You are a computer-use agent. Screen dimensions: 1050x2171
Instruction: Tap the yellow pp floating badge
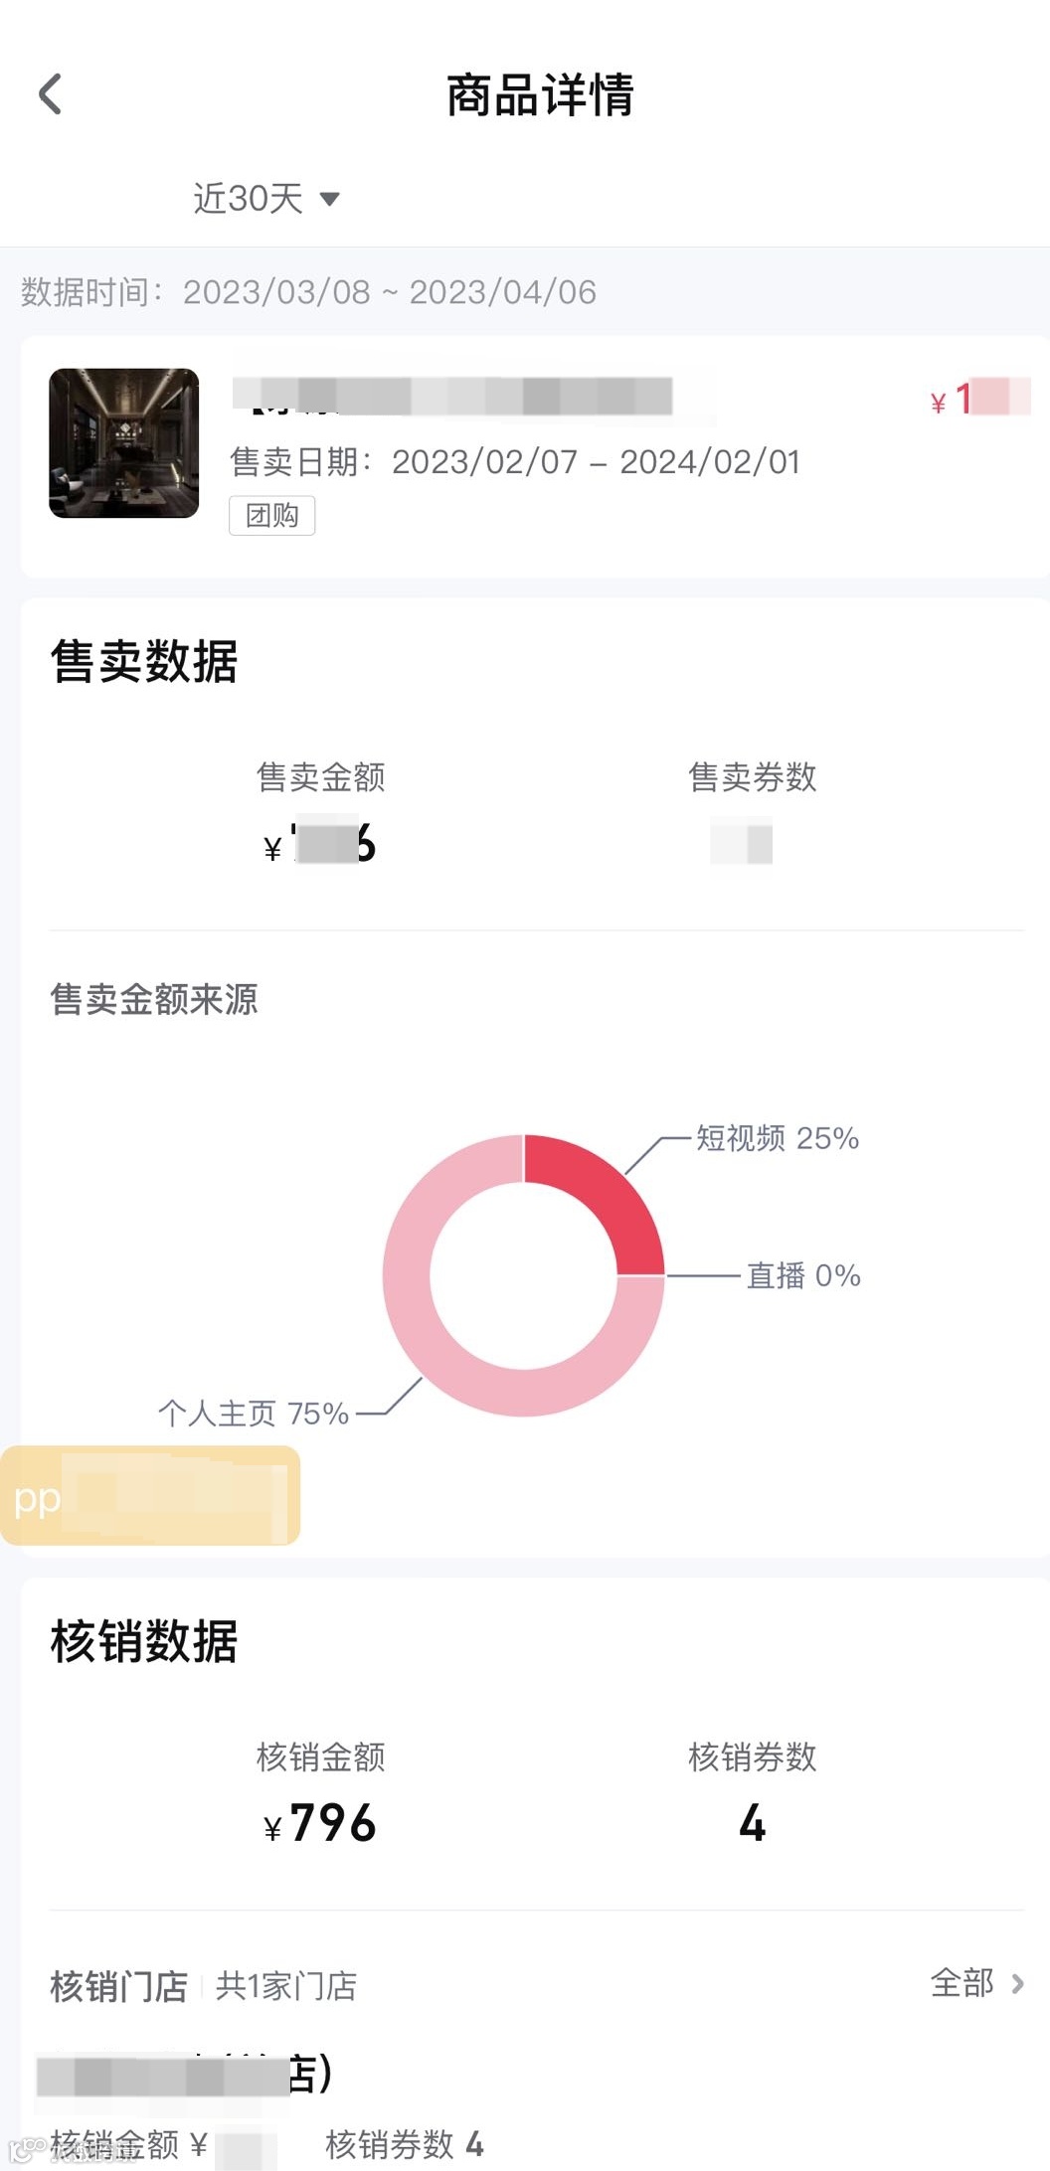coord(149,1496)
